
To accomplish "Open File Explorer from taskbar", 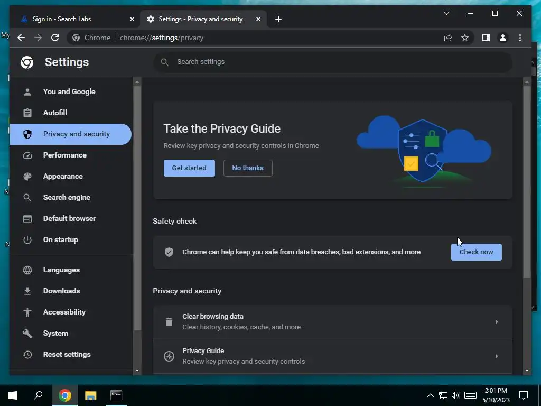I will [91, 395].
